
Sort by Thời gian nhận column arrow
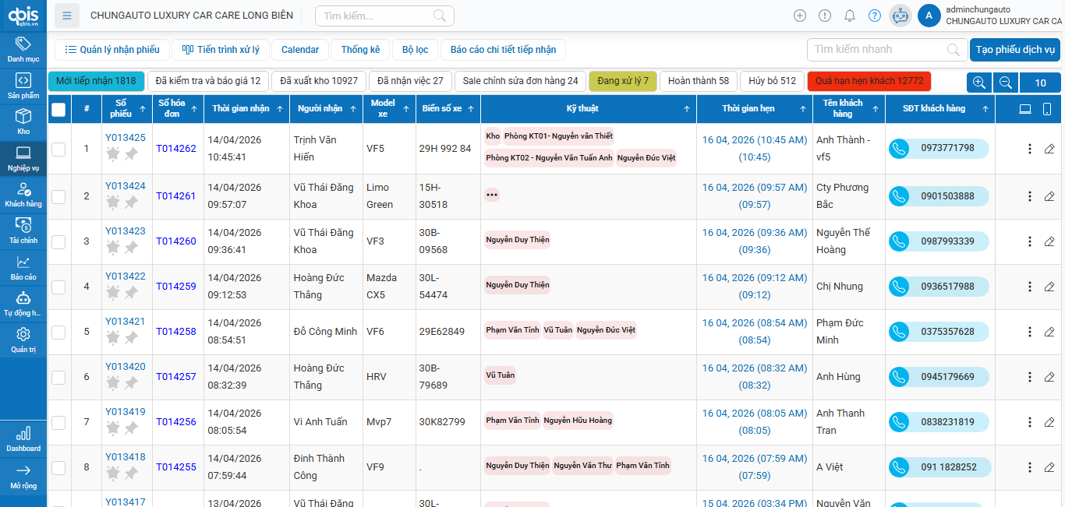pyautogui.click(x=278, y=109)
